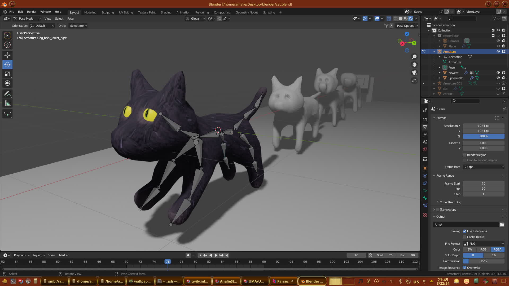Viewport: 509px width, 286px height.
Task: Toggle camera view in viewport
Action: pos(414,73)
